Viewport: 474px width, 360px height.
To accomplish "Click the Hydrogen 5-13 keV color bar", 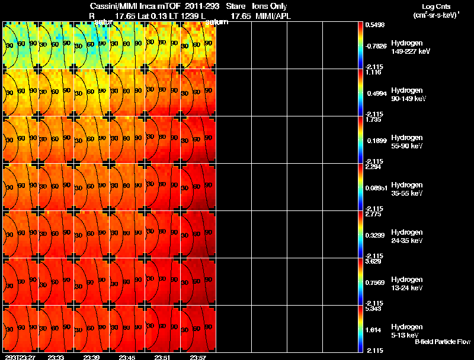I will pos(360,329).
